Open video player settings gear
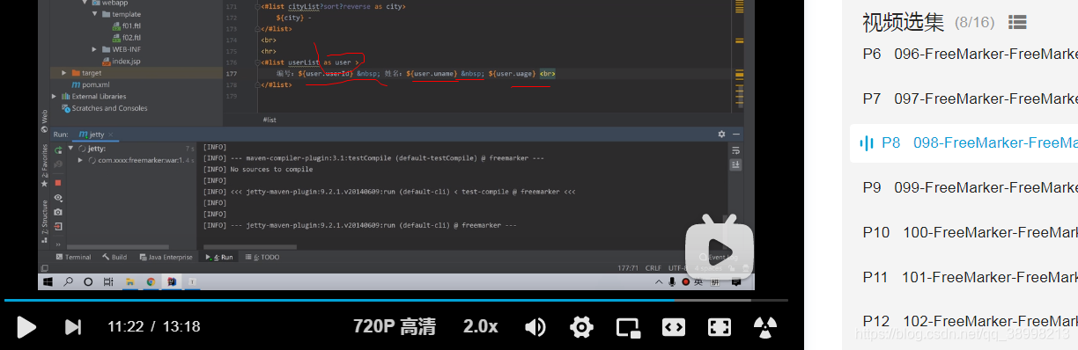This screenshot has height=350, width=1078. pos(581,327)
